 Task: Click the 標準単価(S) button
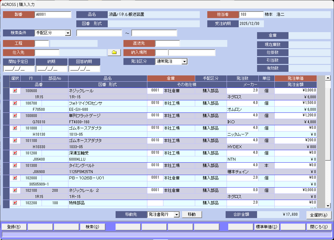tap(267, 227)
